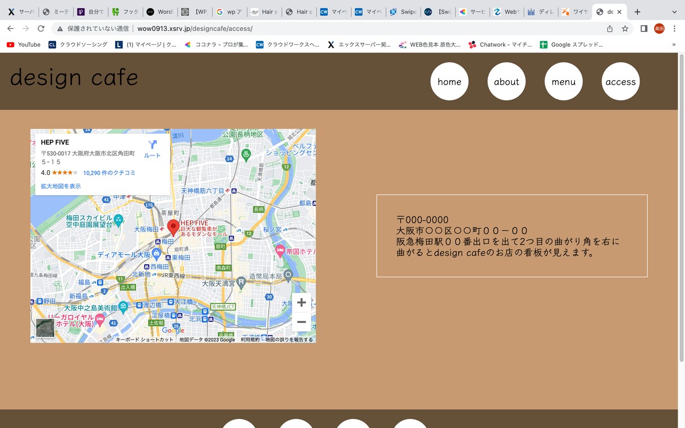The width and height of the screenshot is (685, 428).
Task: Show hidden bookmarks with the » chevron
Action: click(674, 44)
